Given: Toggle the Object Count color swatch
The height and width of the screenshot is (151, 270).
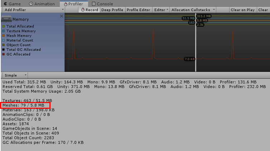Looking at the screenshot, I should point(4,45).
